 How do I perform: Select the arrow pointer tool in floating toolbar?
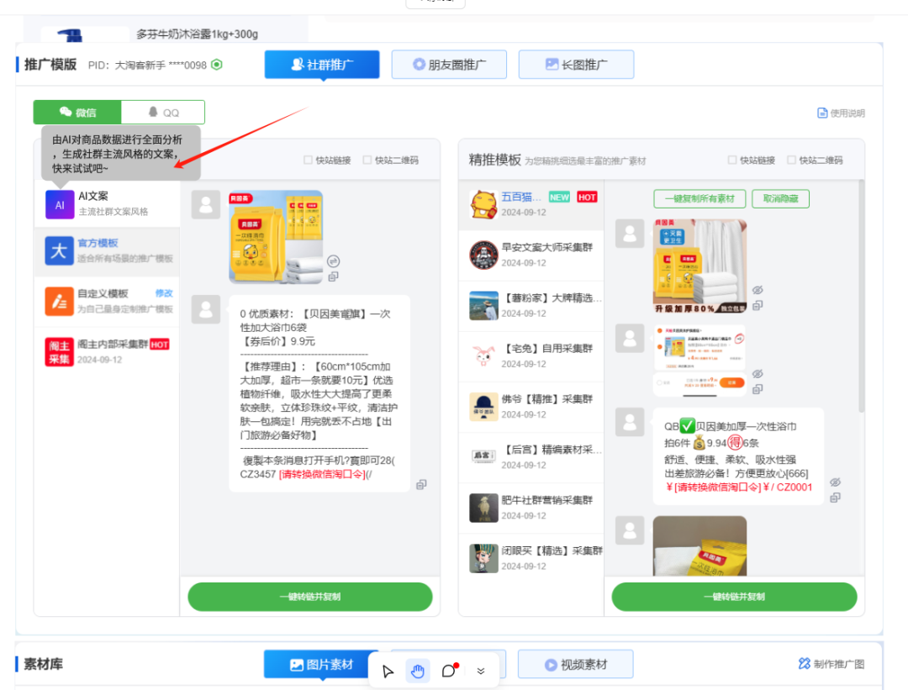click(x=388, y=671)
